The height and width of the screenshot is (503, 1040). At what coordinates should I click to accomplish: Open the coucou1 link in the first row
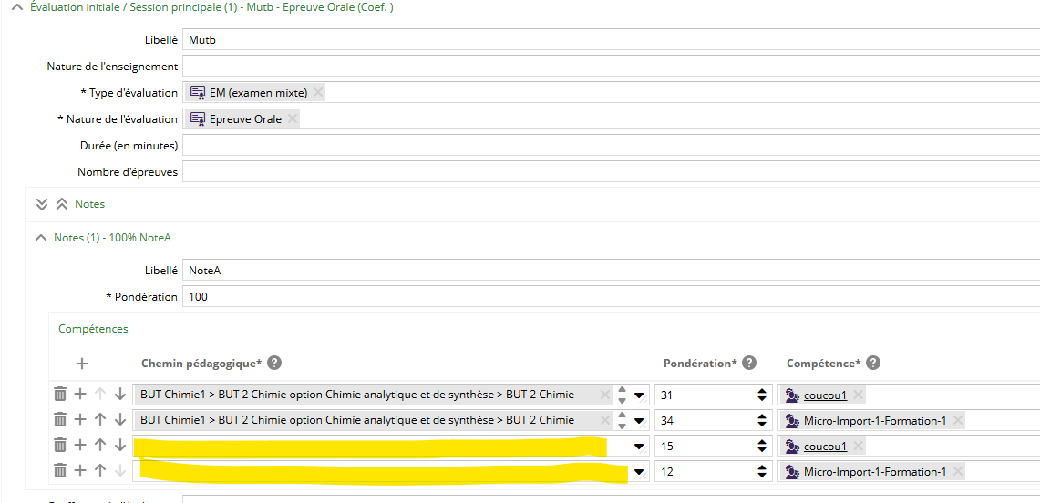click(825, 395)
